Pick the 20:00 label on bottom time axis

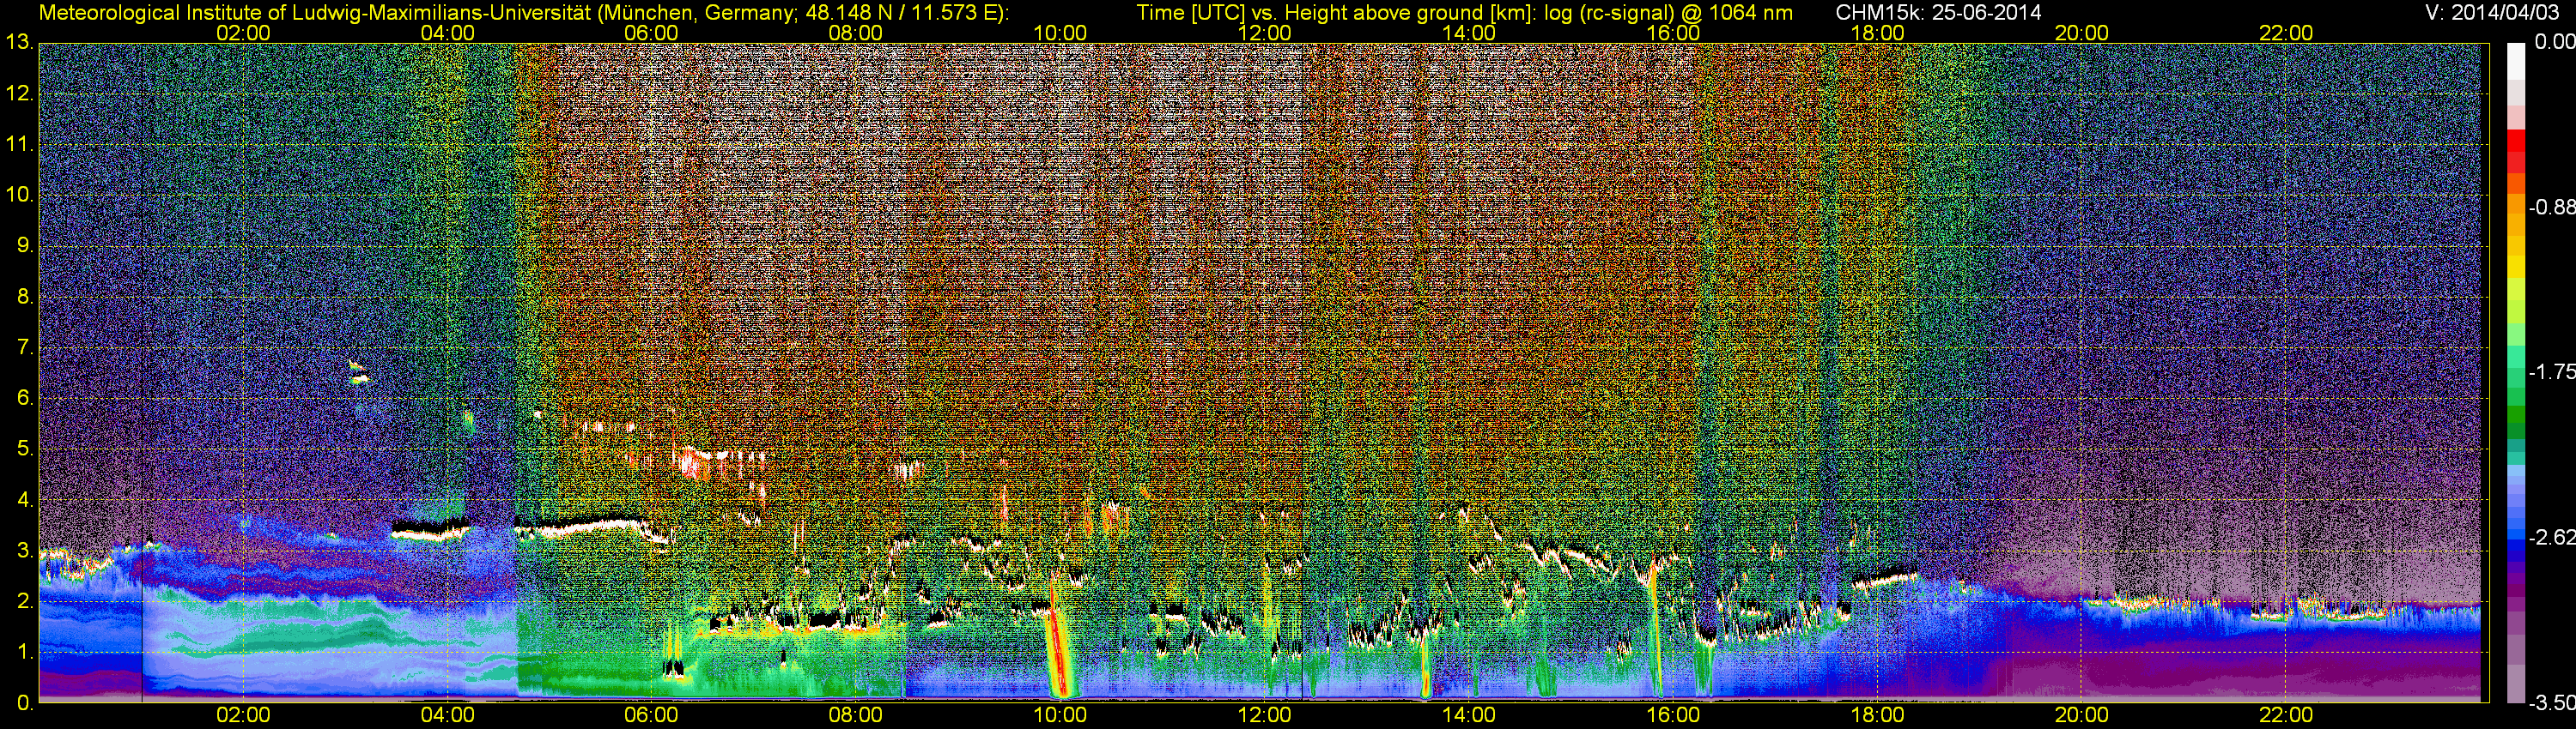point(2082,716)
